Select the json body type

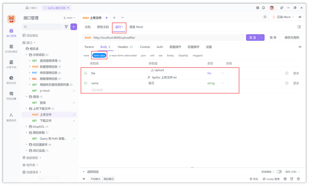(143, 55)
